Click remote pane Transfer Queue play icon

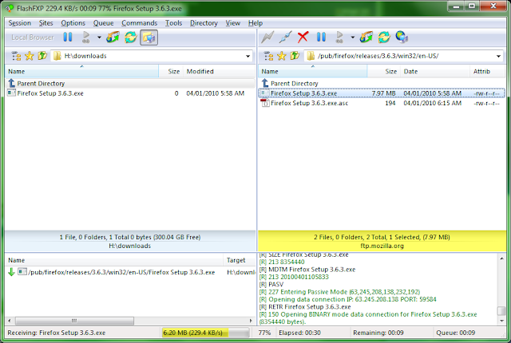coord(339,37)
